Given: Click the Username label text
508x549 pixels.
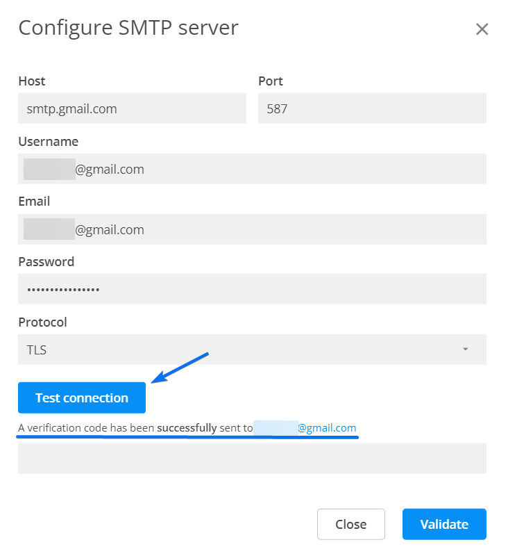Looking at the screenshot, I should coord(48,142).
